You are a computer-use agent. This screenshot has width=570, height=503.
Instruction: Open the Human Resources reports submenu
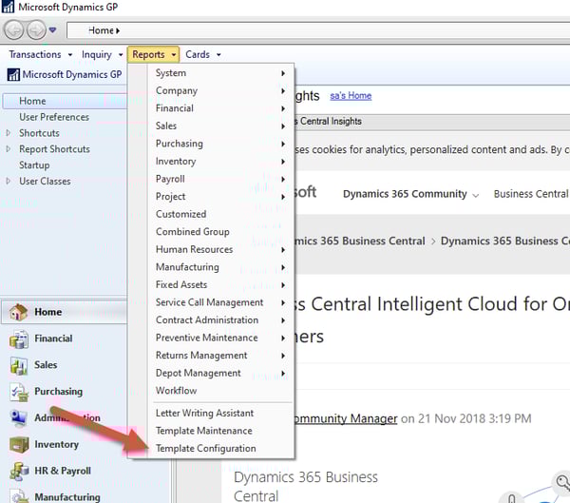pos(220,249)
